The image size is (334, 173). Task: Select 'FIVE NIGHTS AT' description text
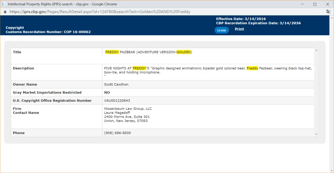coord(118,68)
